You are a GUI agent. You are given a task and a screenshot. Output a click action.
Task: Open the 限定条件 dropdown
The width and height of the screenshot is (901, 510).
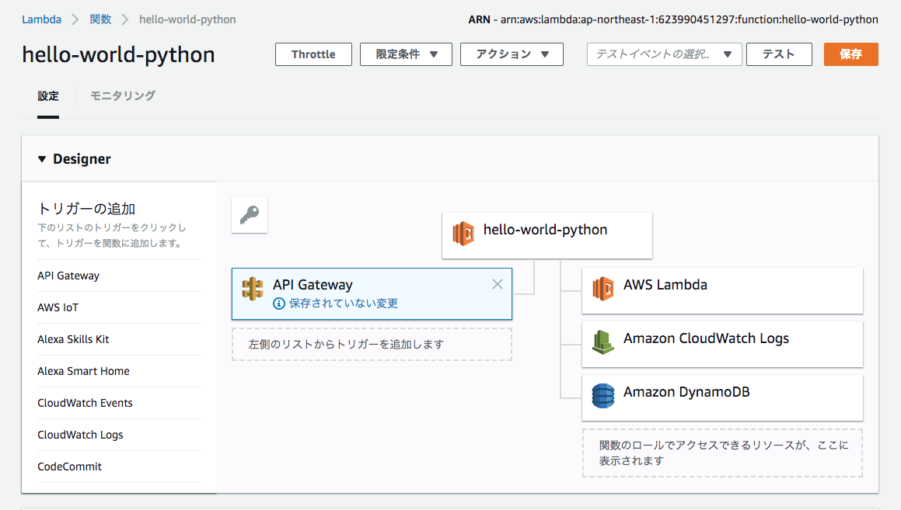(x=407, y=54)
